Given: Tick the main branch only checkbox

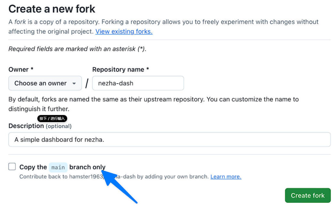Looking at the screenshot, I should 12,167.
